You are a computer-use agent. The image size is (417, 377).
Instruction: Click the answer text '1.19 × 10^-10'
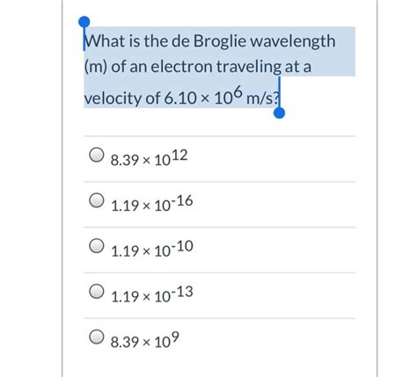[152, 249]
